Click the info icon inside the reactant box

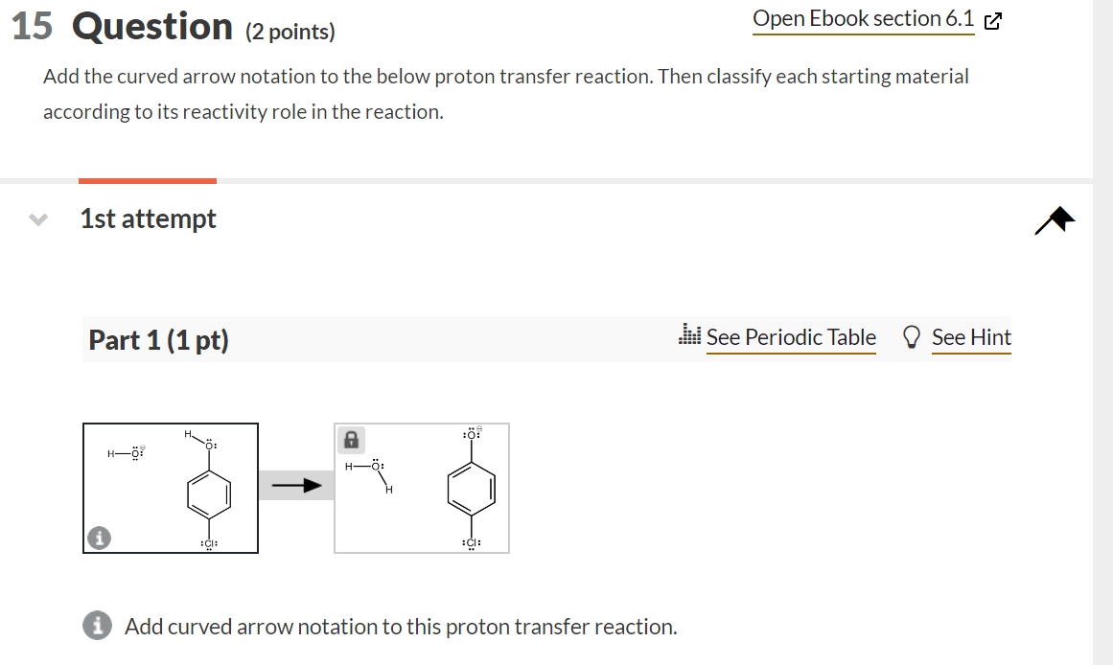[99, 539]
